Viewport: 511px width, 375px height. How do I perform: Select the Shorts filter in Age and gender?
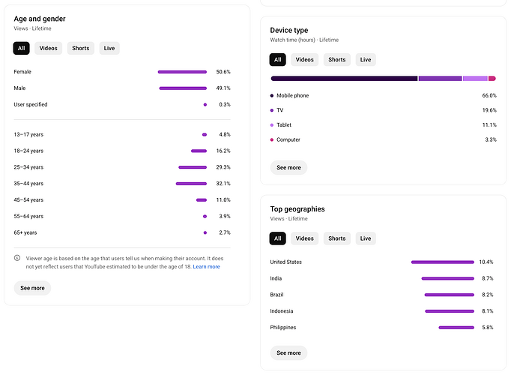point(81,48)
